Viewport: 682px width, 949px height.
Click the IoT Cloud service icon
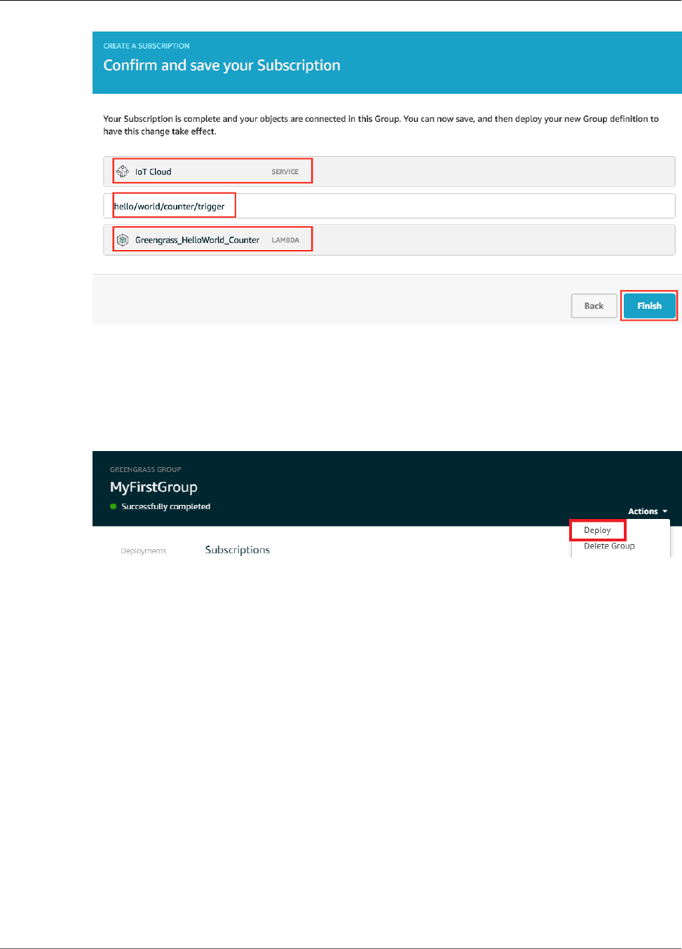click(x=123, y=172)
